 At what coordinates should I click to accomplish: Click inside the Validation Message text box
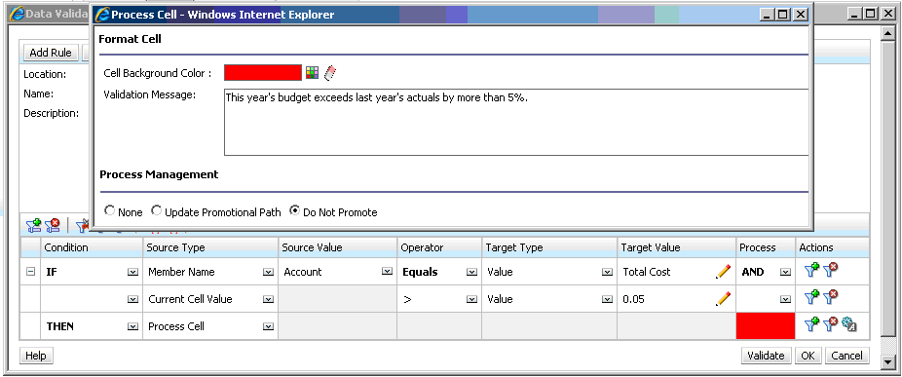click(x=516, y=122)
